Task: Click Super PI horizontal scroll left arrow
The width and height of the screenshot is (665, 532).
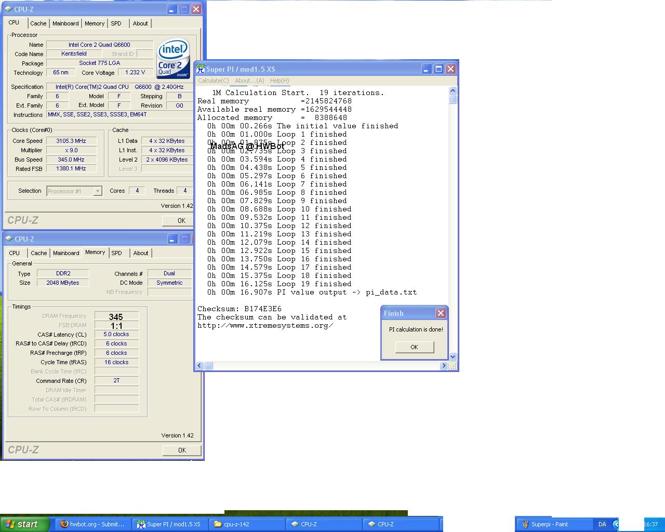Action: [x=199, y=366]
